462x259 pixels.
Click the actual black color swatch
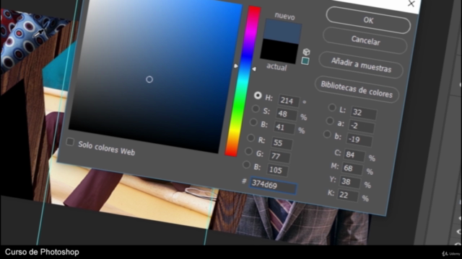tap(279, 52)
